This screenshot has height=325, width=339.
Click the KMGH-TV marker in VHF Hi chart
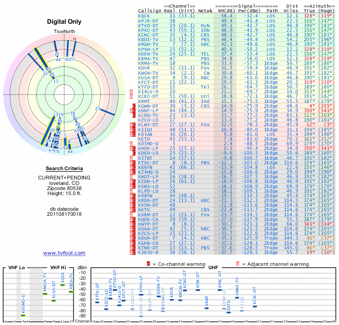45,294
